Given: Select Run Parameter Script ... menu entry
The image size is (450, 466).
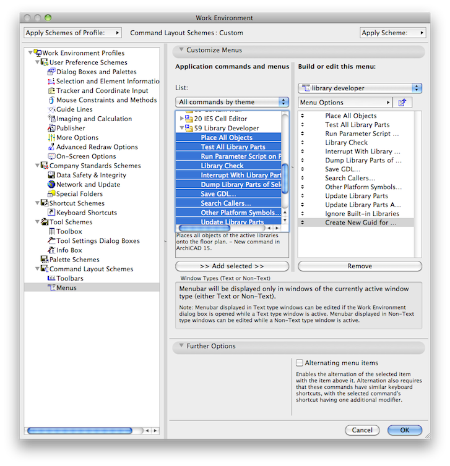Looking at the screenshot, I should click(x=356, y=133).
